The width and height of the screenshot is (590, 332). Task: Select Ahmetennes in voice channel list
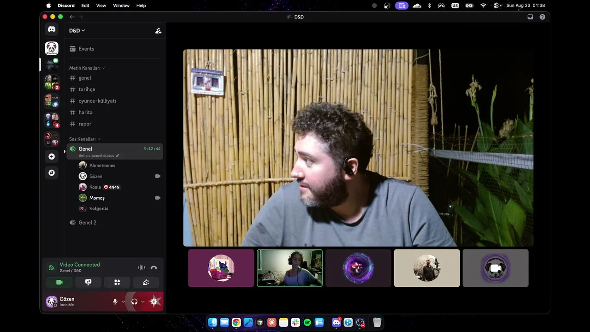(x=120, y=166)
